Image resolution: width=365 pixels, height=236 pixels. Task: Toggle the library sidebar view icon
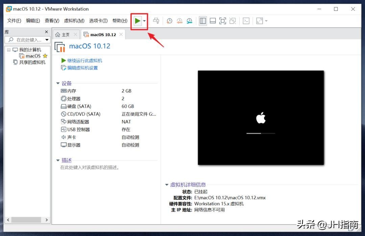click(x=203, y=21)
